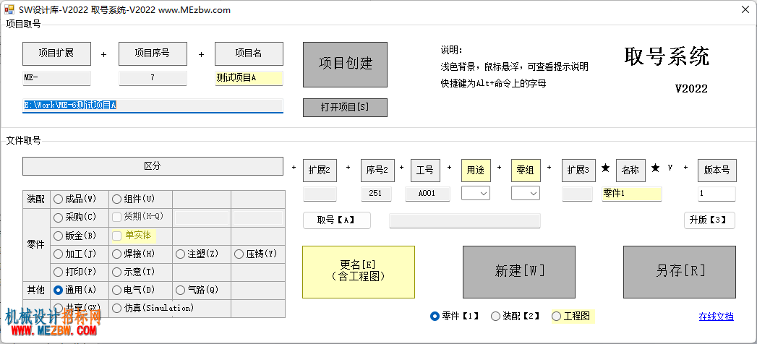
Task: Open project with 打开项目[S] button
Action: (345, 107)
